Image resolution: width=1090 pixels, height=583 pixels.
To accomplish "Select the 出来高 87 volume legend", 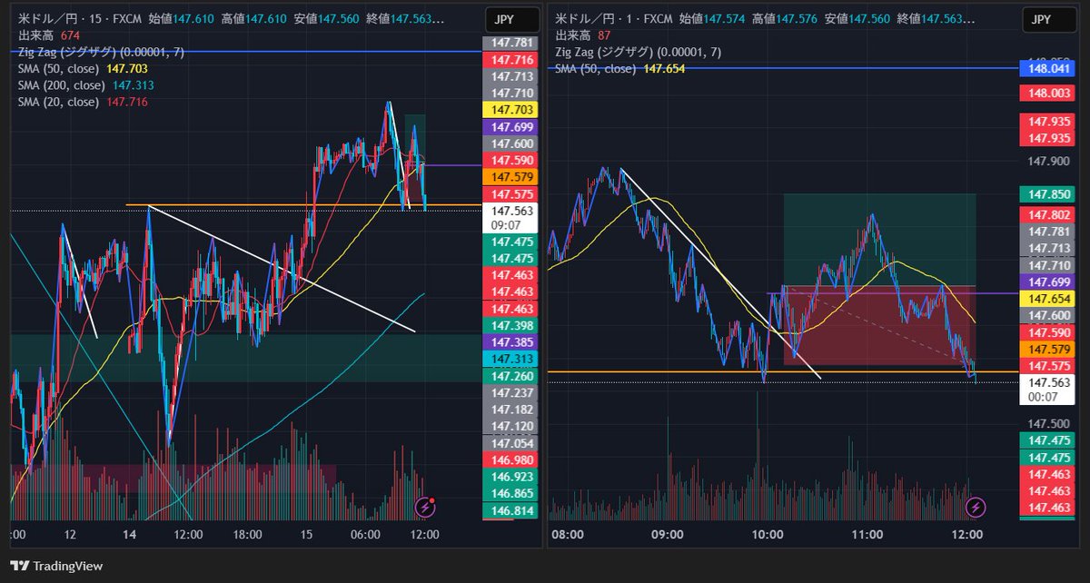I will tap(582, 35).
